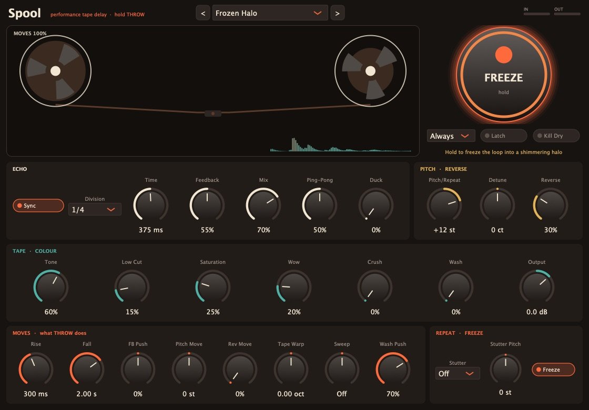Click the 0.0 dB Output value

pos(536,312)
